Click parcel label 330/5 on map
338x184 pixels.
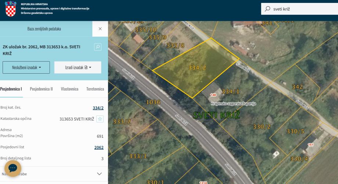click(295, 131)
